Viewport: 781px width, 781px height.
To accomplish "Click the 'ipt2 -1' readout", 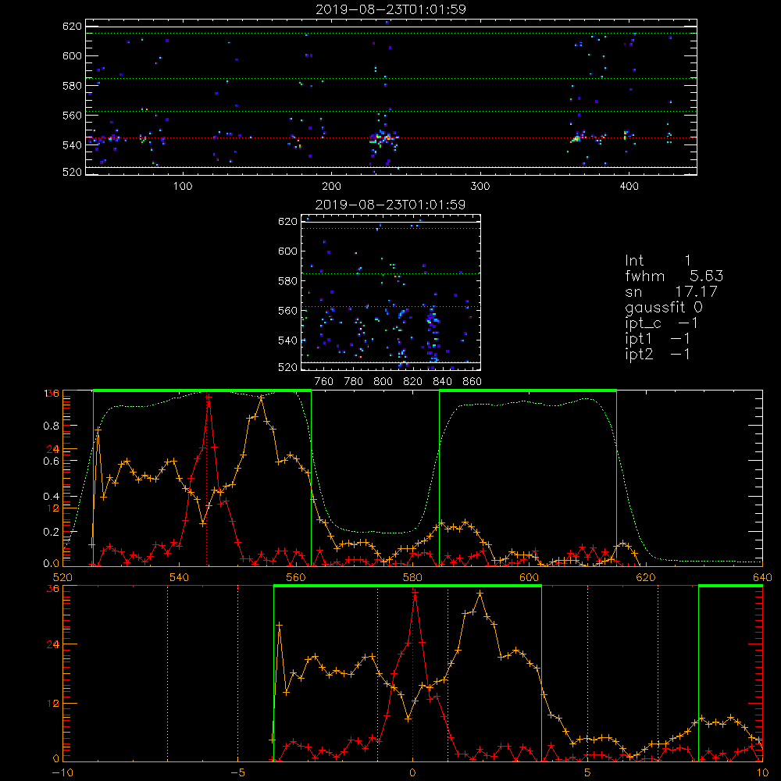I will (x=658, y=354).
